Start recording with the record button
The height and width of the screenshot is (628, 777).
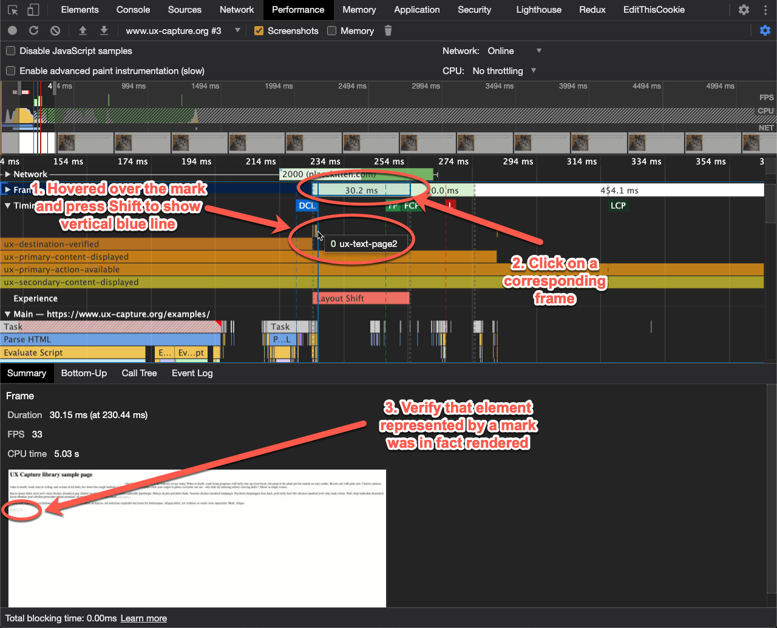(12, 30)
